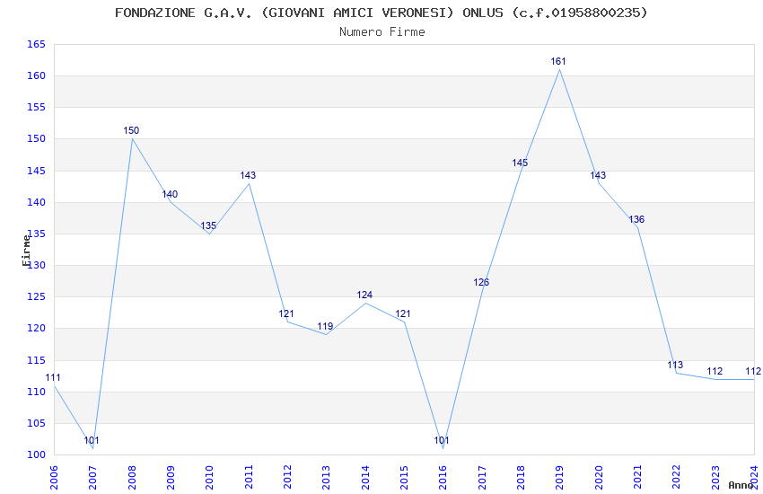Click the 2023 year tick label
This screenshot has height=494, width=763.
(x=715, y=477)
